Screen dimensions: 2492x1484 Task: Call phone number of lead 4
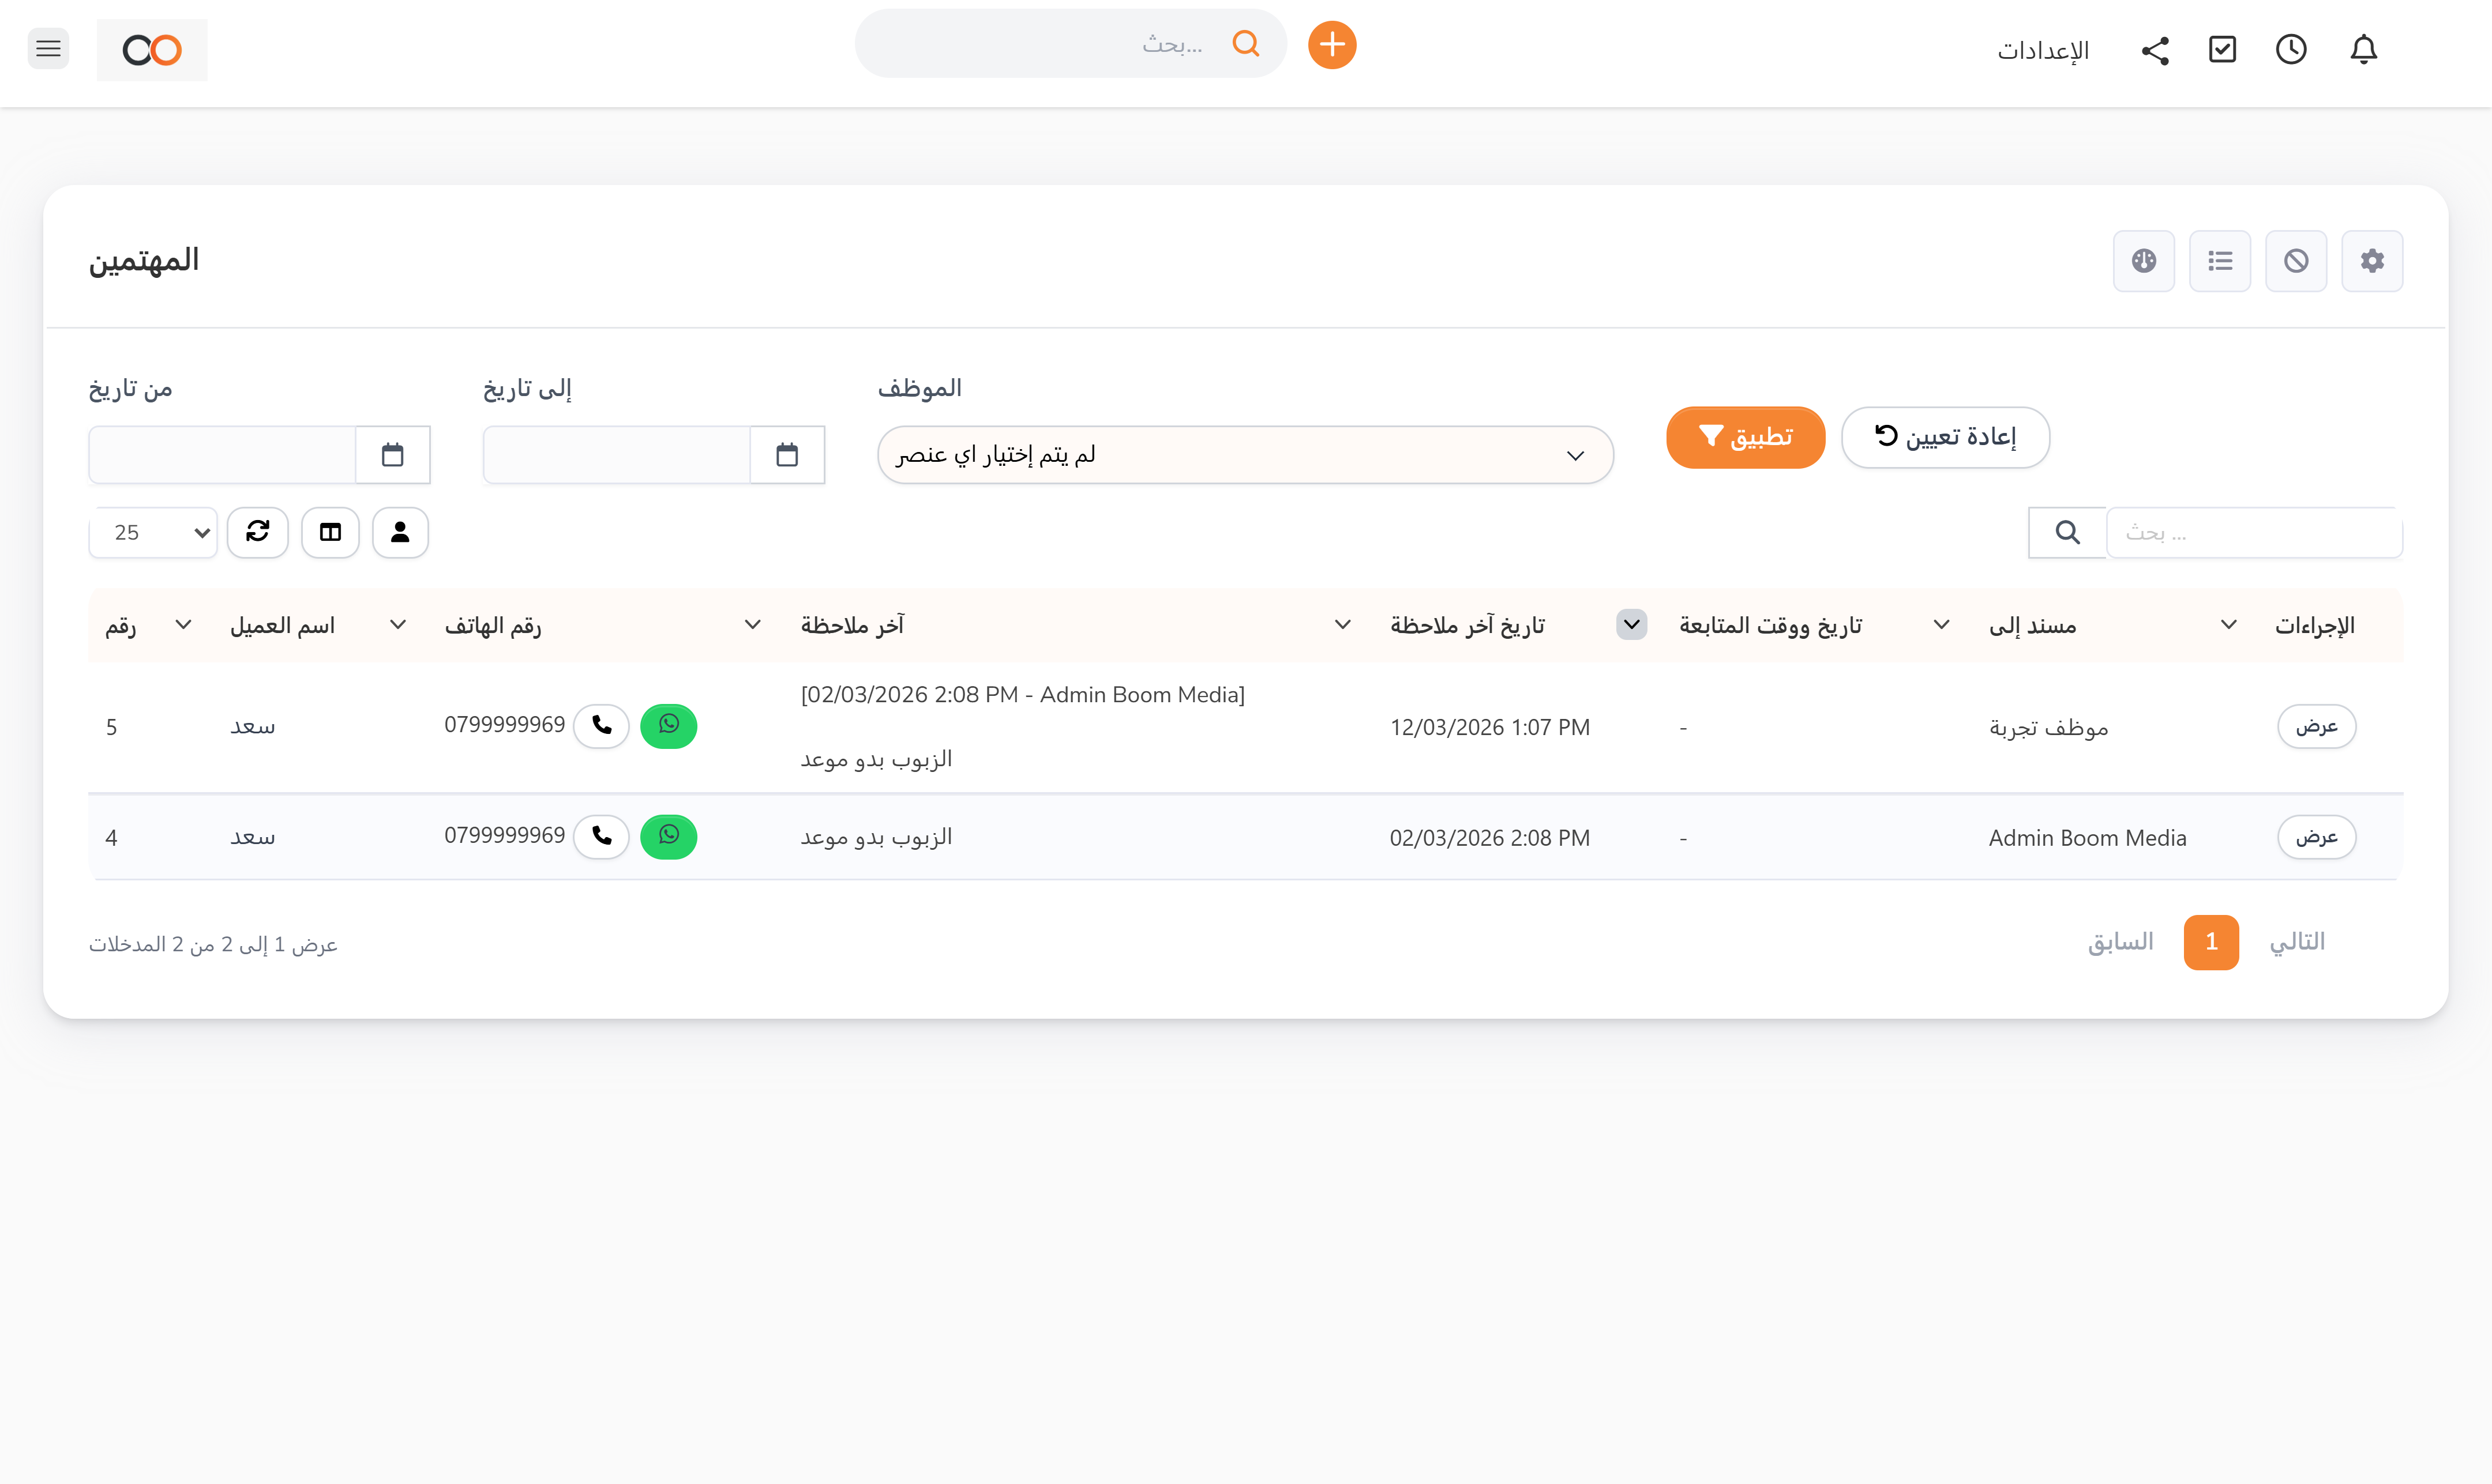[601, 836]
